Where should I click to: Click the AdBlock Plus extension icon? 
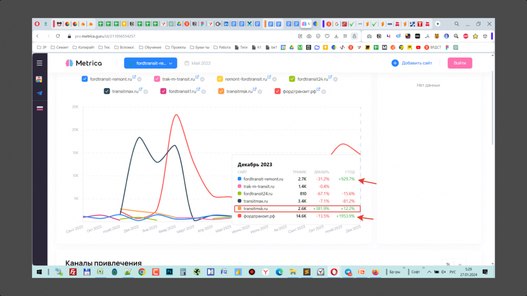[466, 36]
